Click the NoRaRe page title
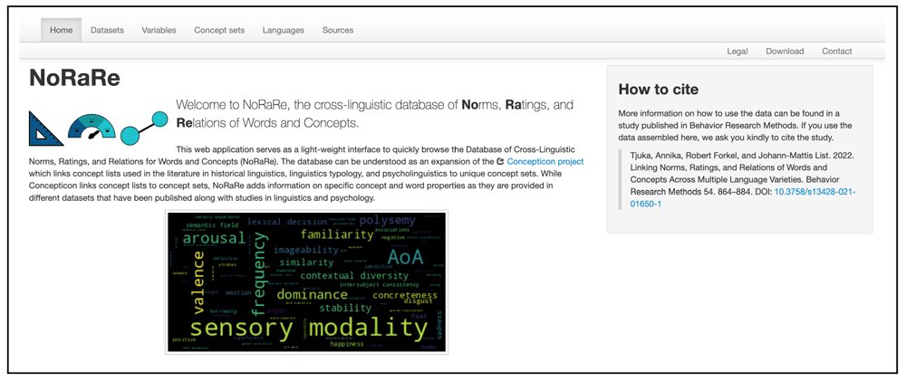The height and width of the screenshot is (381, 906). [74, 78]
